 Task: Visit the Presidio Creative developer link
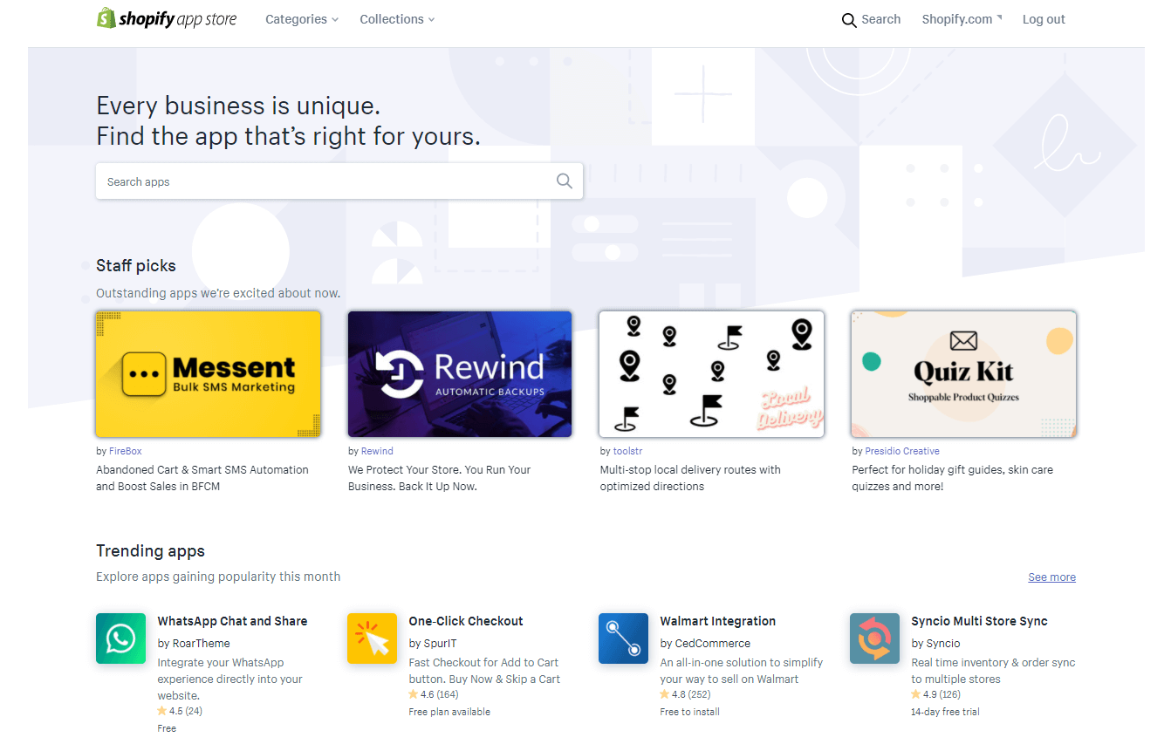pyautogui.click(x=902, y=451)
